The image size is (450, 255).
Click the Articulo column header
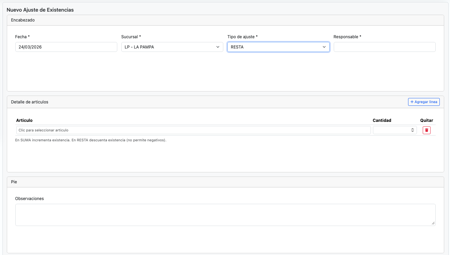tap(24, 121)
